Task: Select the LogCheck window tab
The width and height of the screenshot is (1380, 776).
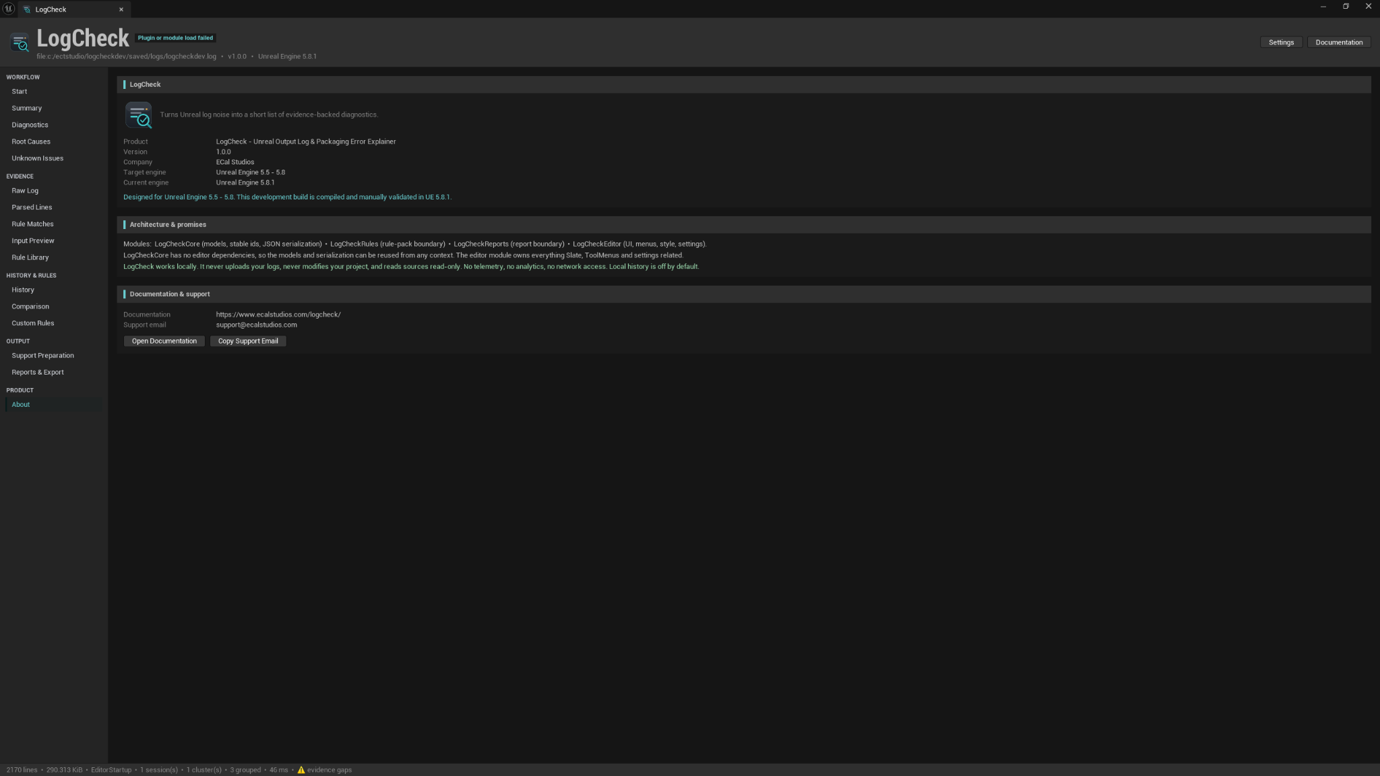Action: click(x=74, y=9)
